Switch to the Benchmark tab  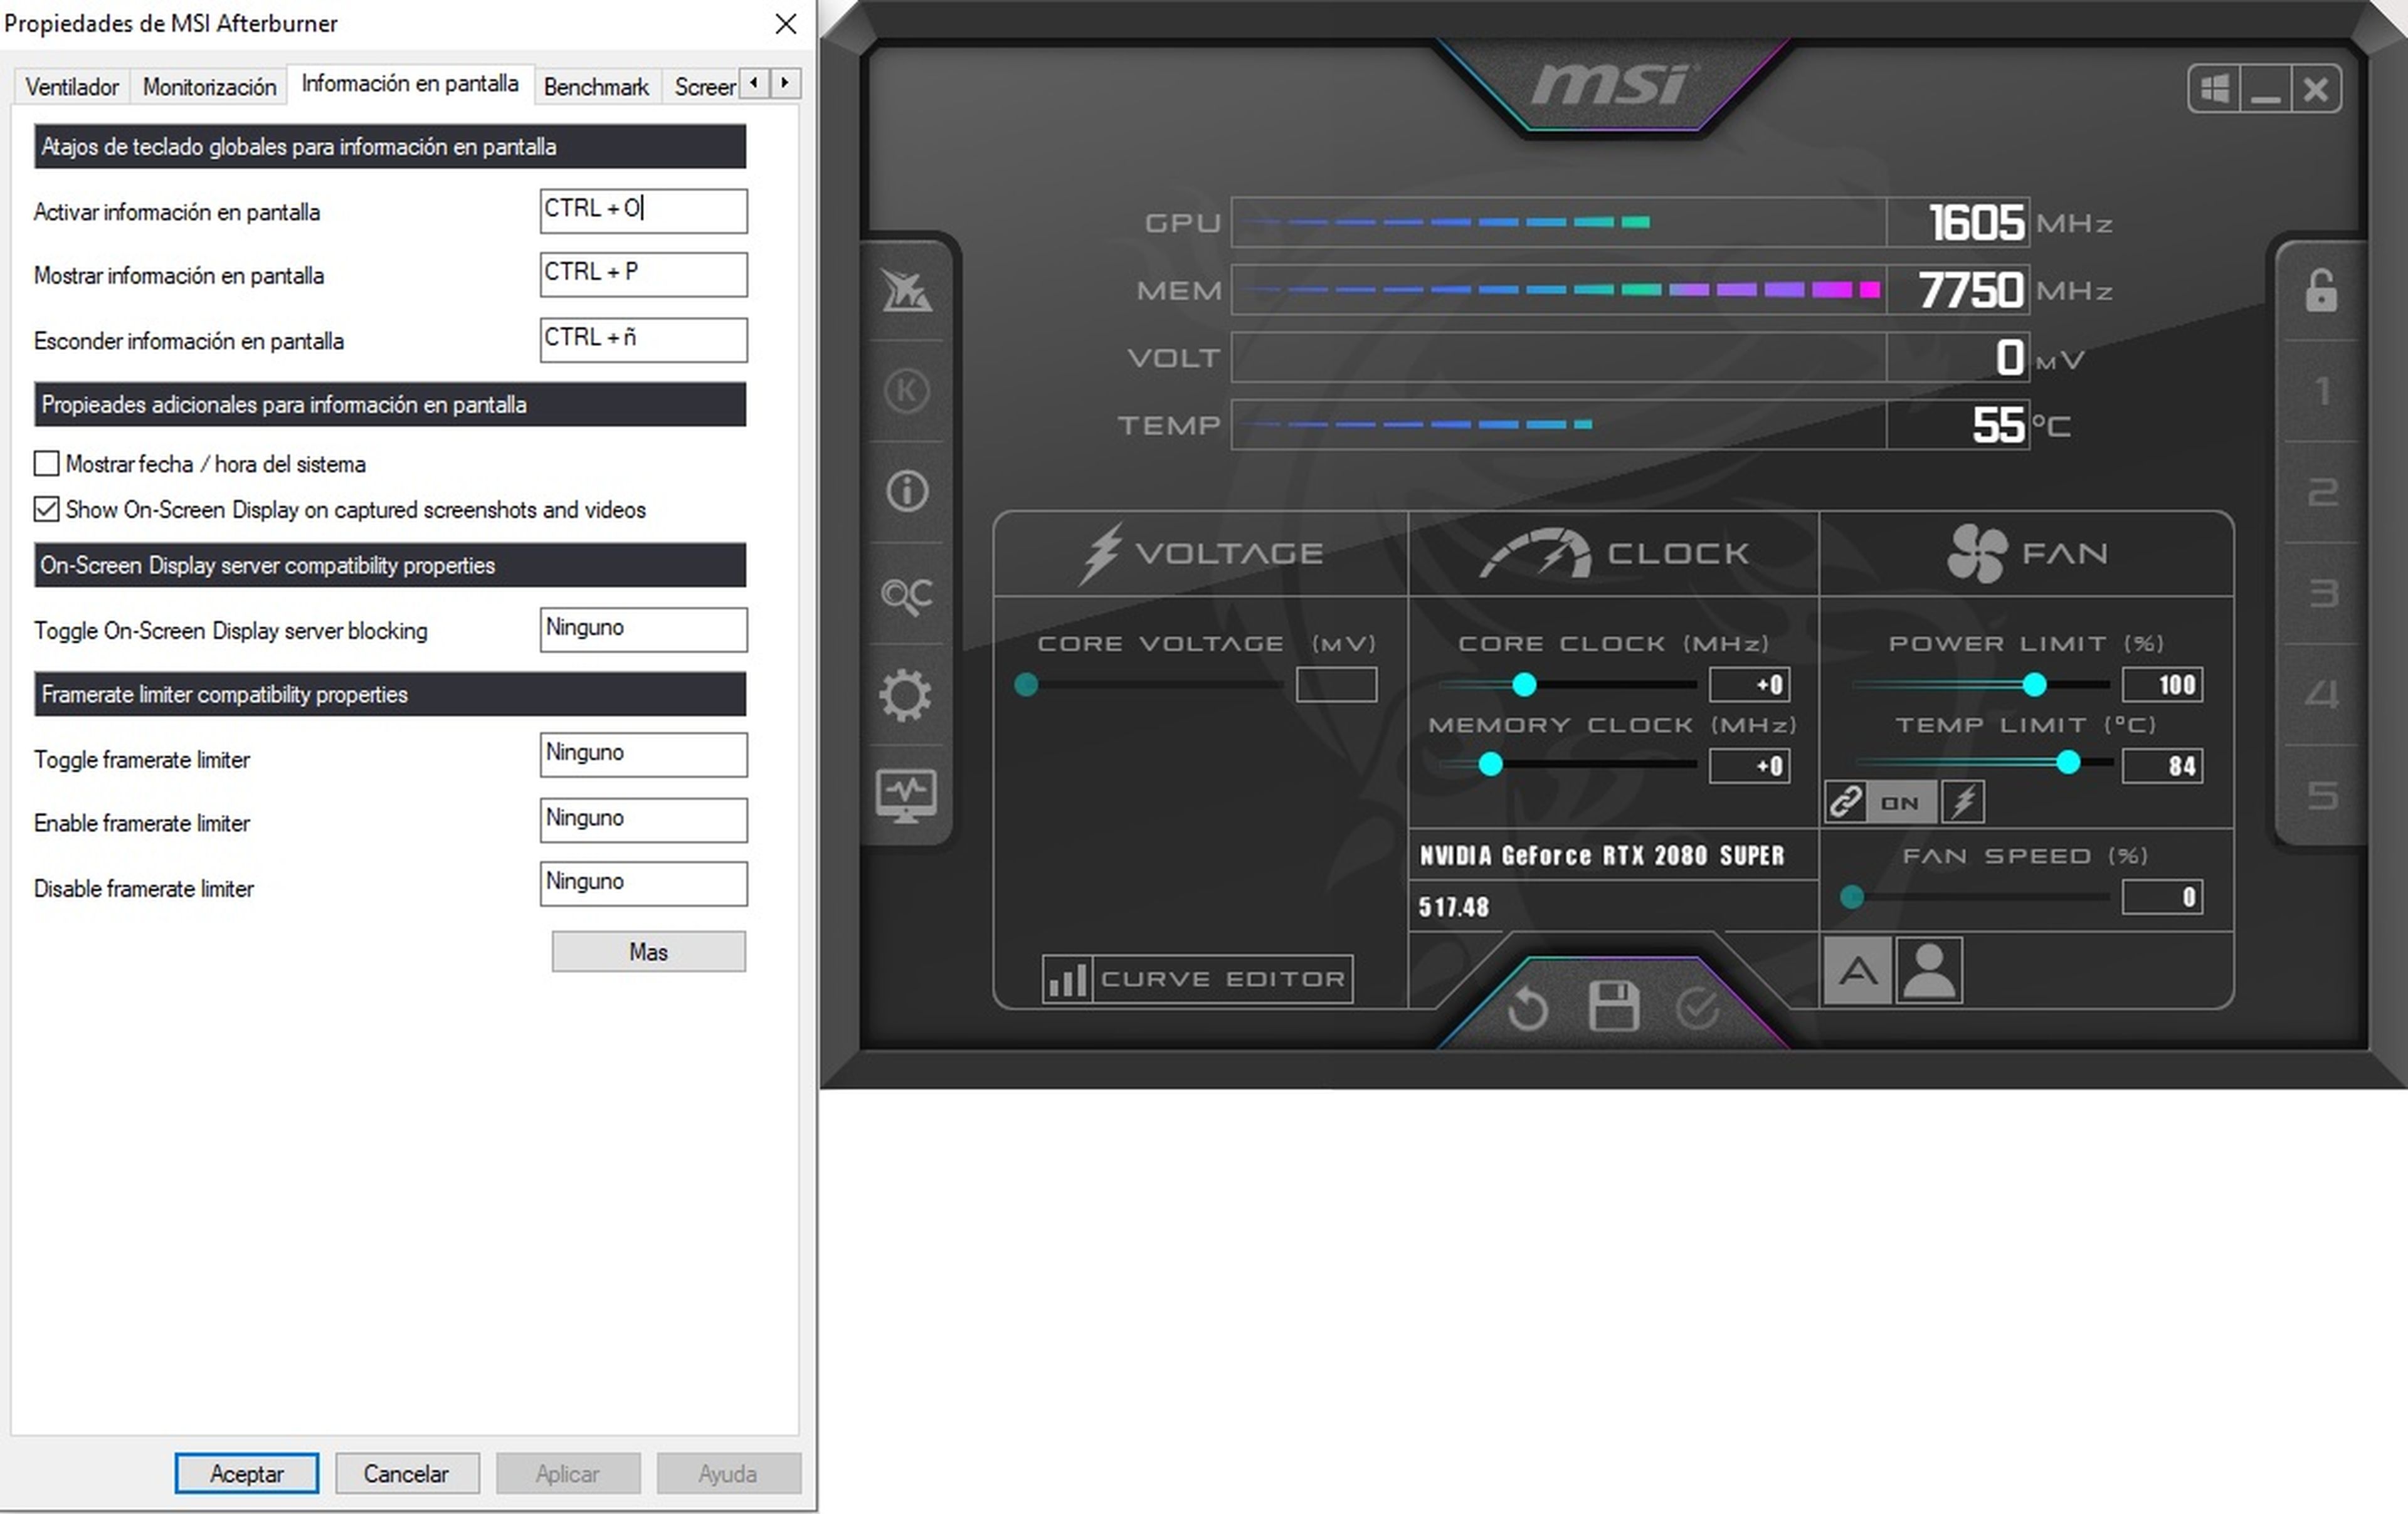pyautogui.click(x=596, y=85)
